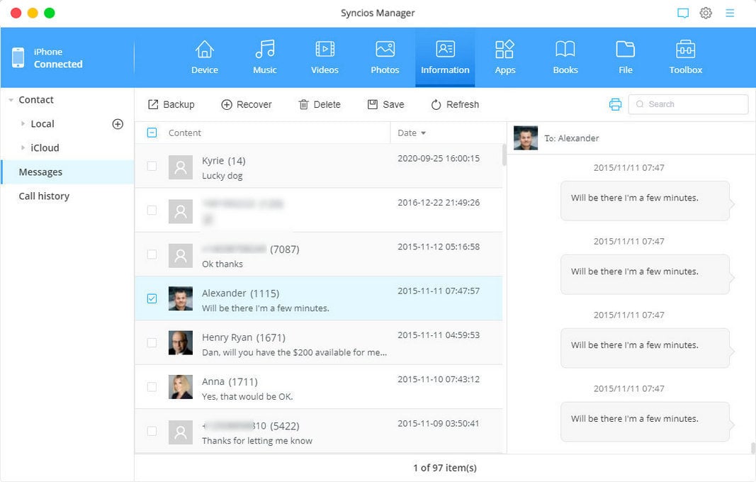The width and height of the screenshot is (756, 482).
Task: Click avatar of the Ok thanks conversation
Action: pyautogui.click(x=181, y=256)
